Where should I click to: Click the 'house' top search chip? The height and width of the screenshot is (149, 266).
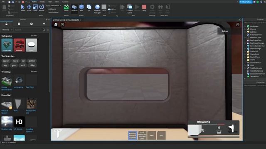15,61
